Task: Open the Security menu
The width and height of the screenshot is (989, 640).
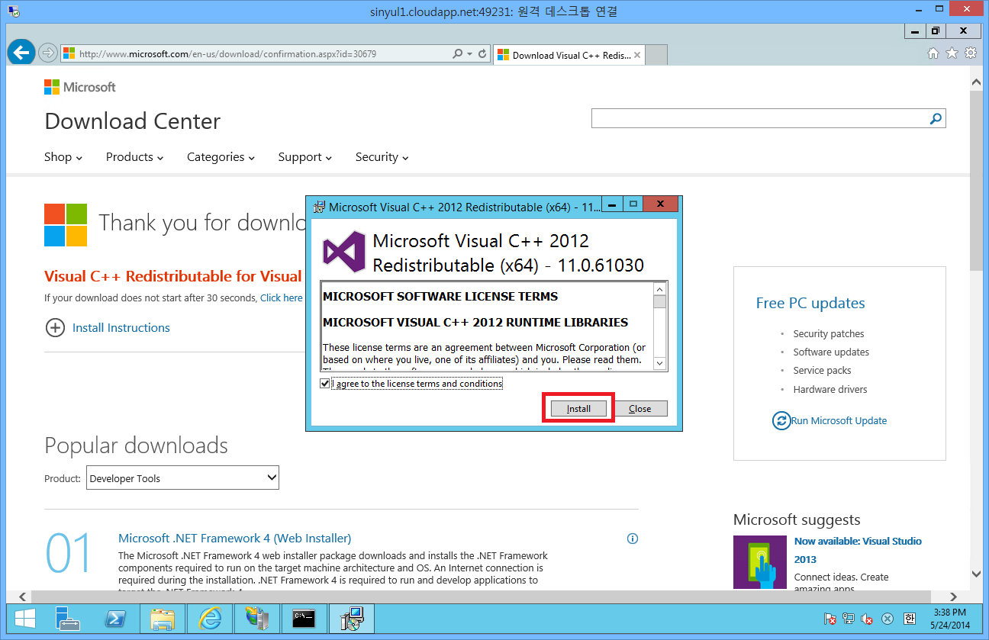Action: (382, 157)
